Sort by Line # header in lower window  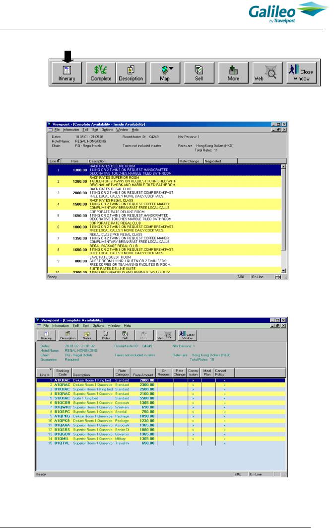point(44,373)
